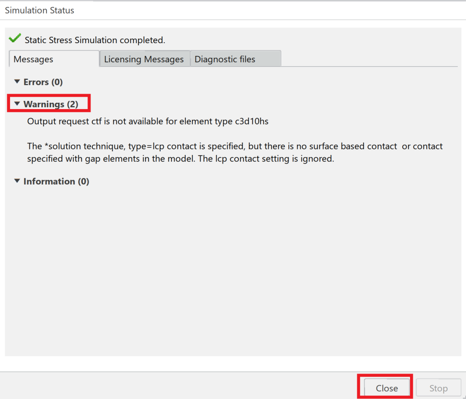This screenshot has width=466, height=399.
Task: Close the Simulation Status dialog
Action: point(387,388)
